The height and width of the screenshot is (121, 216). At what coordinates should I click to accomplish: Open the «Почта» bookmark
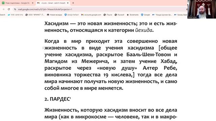pyautogui.click(x=108, y=15)
